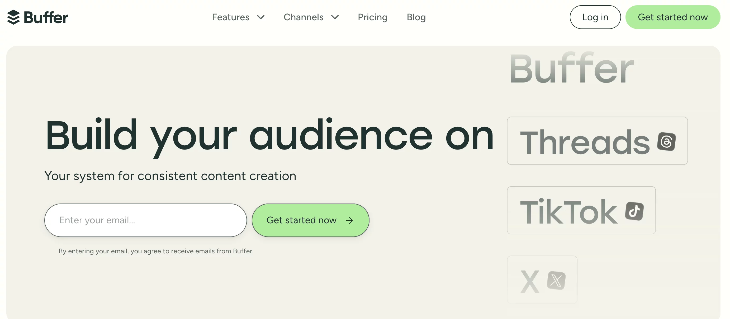Image resolution: width=730 pixels, height=319 pixels.
Task: Open the Channels dropdown menu
Action: tap(311, 17)
